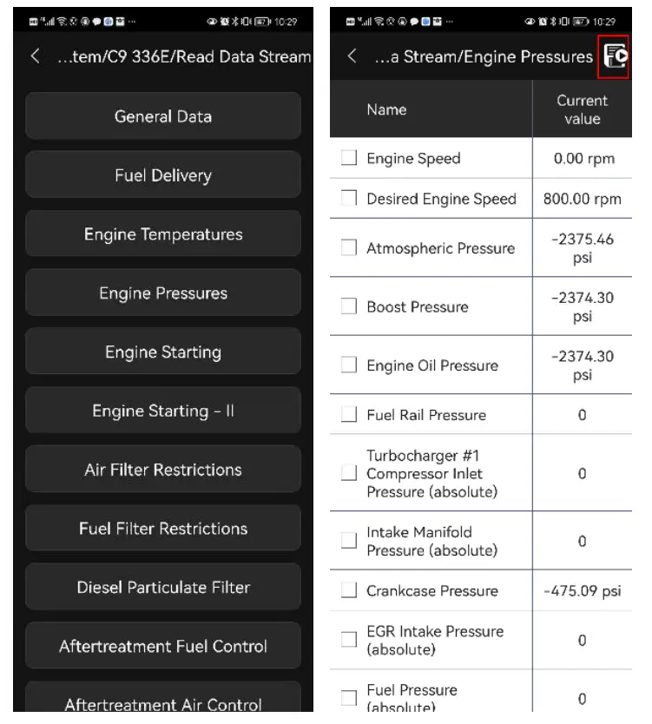Image resolution: width=652 pixels, height=724 pixels.
Task: Open the Fuel Delivery data group
Action: [x=163, y=175]
